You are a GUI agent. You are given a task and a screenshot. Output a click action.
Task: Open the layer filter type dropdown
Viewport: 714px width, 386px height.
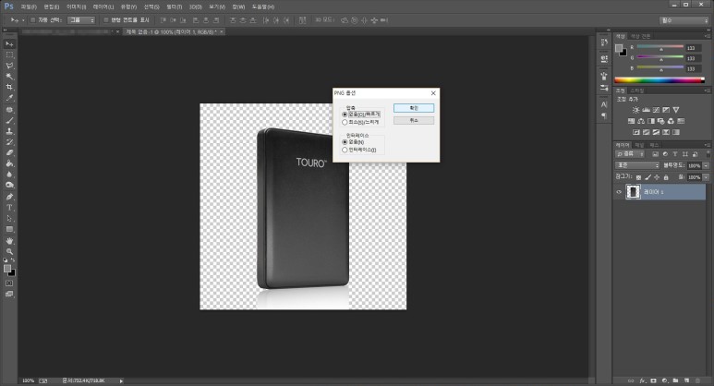(x=630, y=154)
